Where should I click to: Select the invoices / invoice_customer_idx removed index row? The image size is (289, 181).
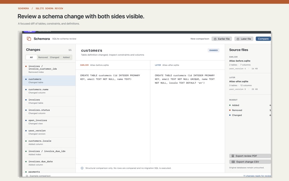click(x=49, y=69)
